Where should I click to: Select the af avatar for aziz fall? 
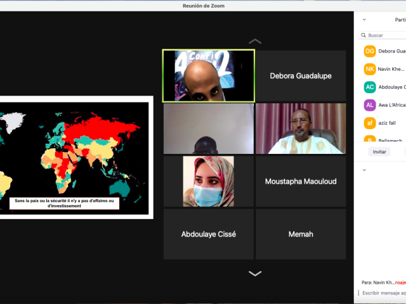pyautogui.click(x=370, y=123)
